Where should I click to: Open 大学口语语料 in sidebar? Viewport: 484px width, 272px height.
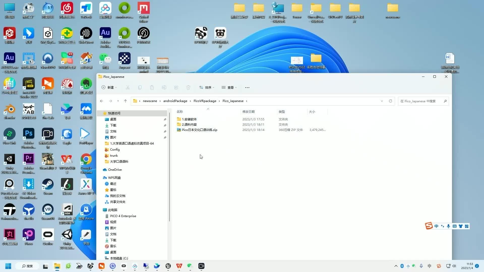[x=119, y=162]
